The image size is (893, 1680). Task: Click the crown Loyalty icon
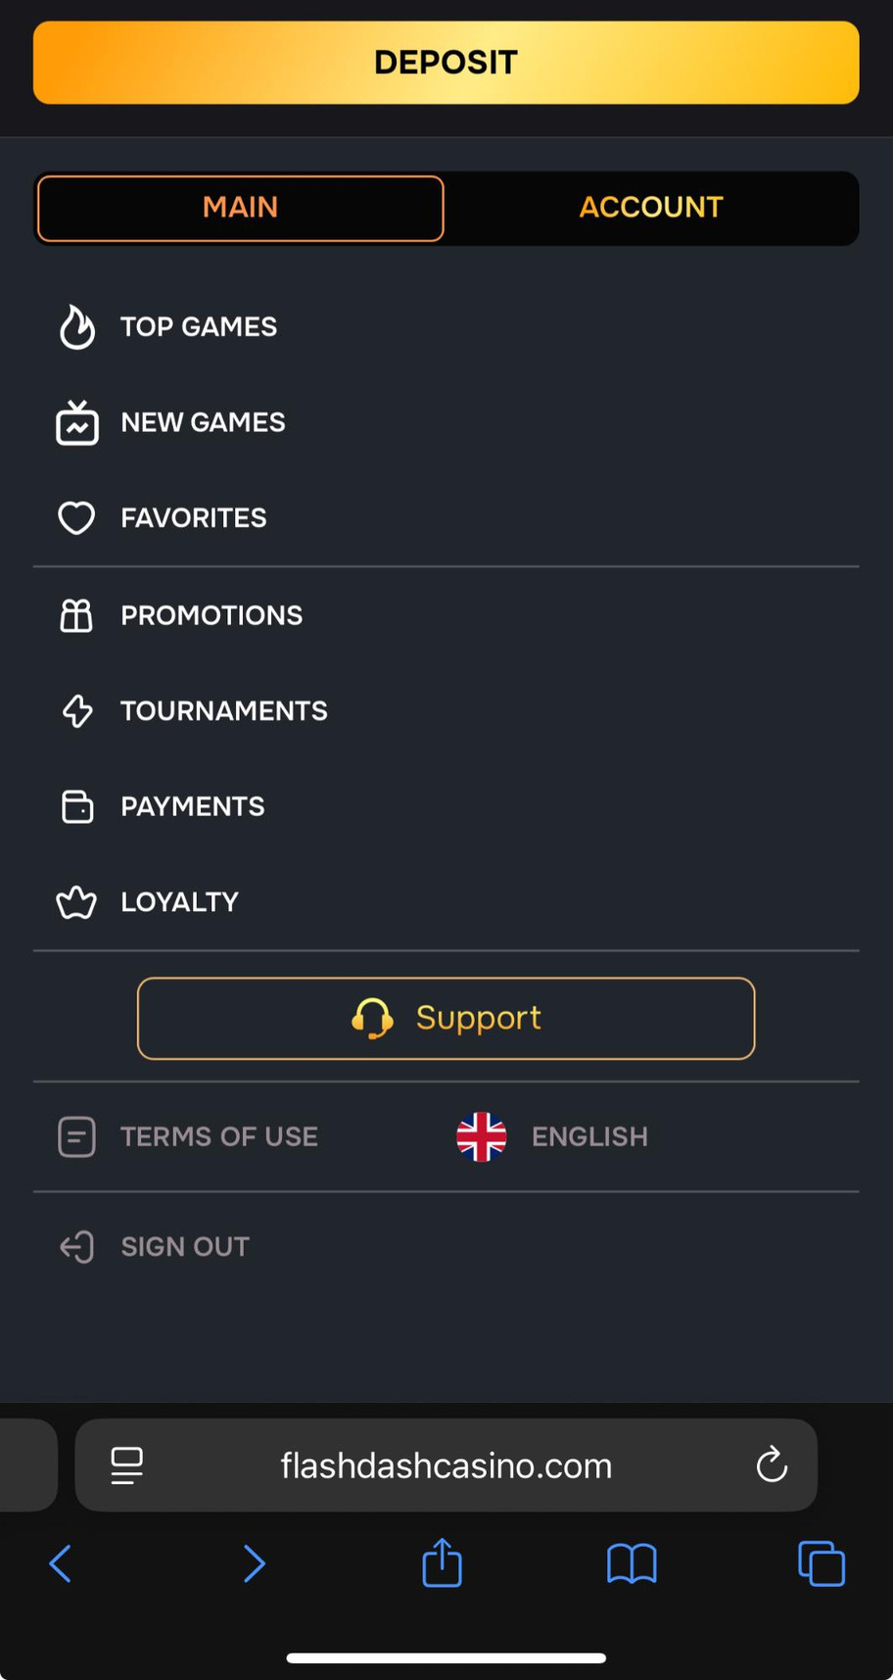76,902
